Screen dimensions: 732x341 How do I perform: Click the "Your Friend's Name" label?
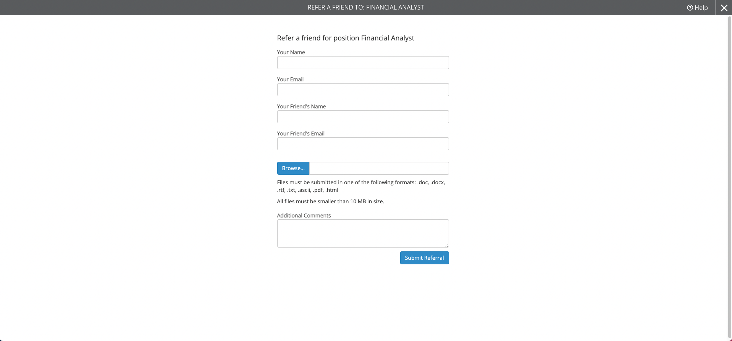coord(301,106)
